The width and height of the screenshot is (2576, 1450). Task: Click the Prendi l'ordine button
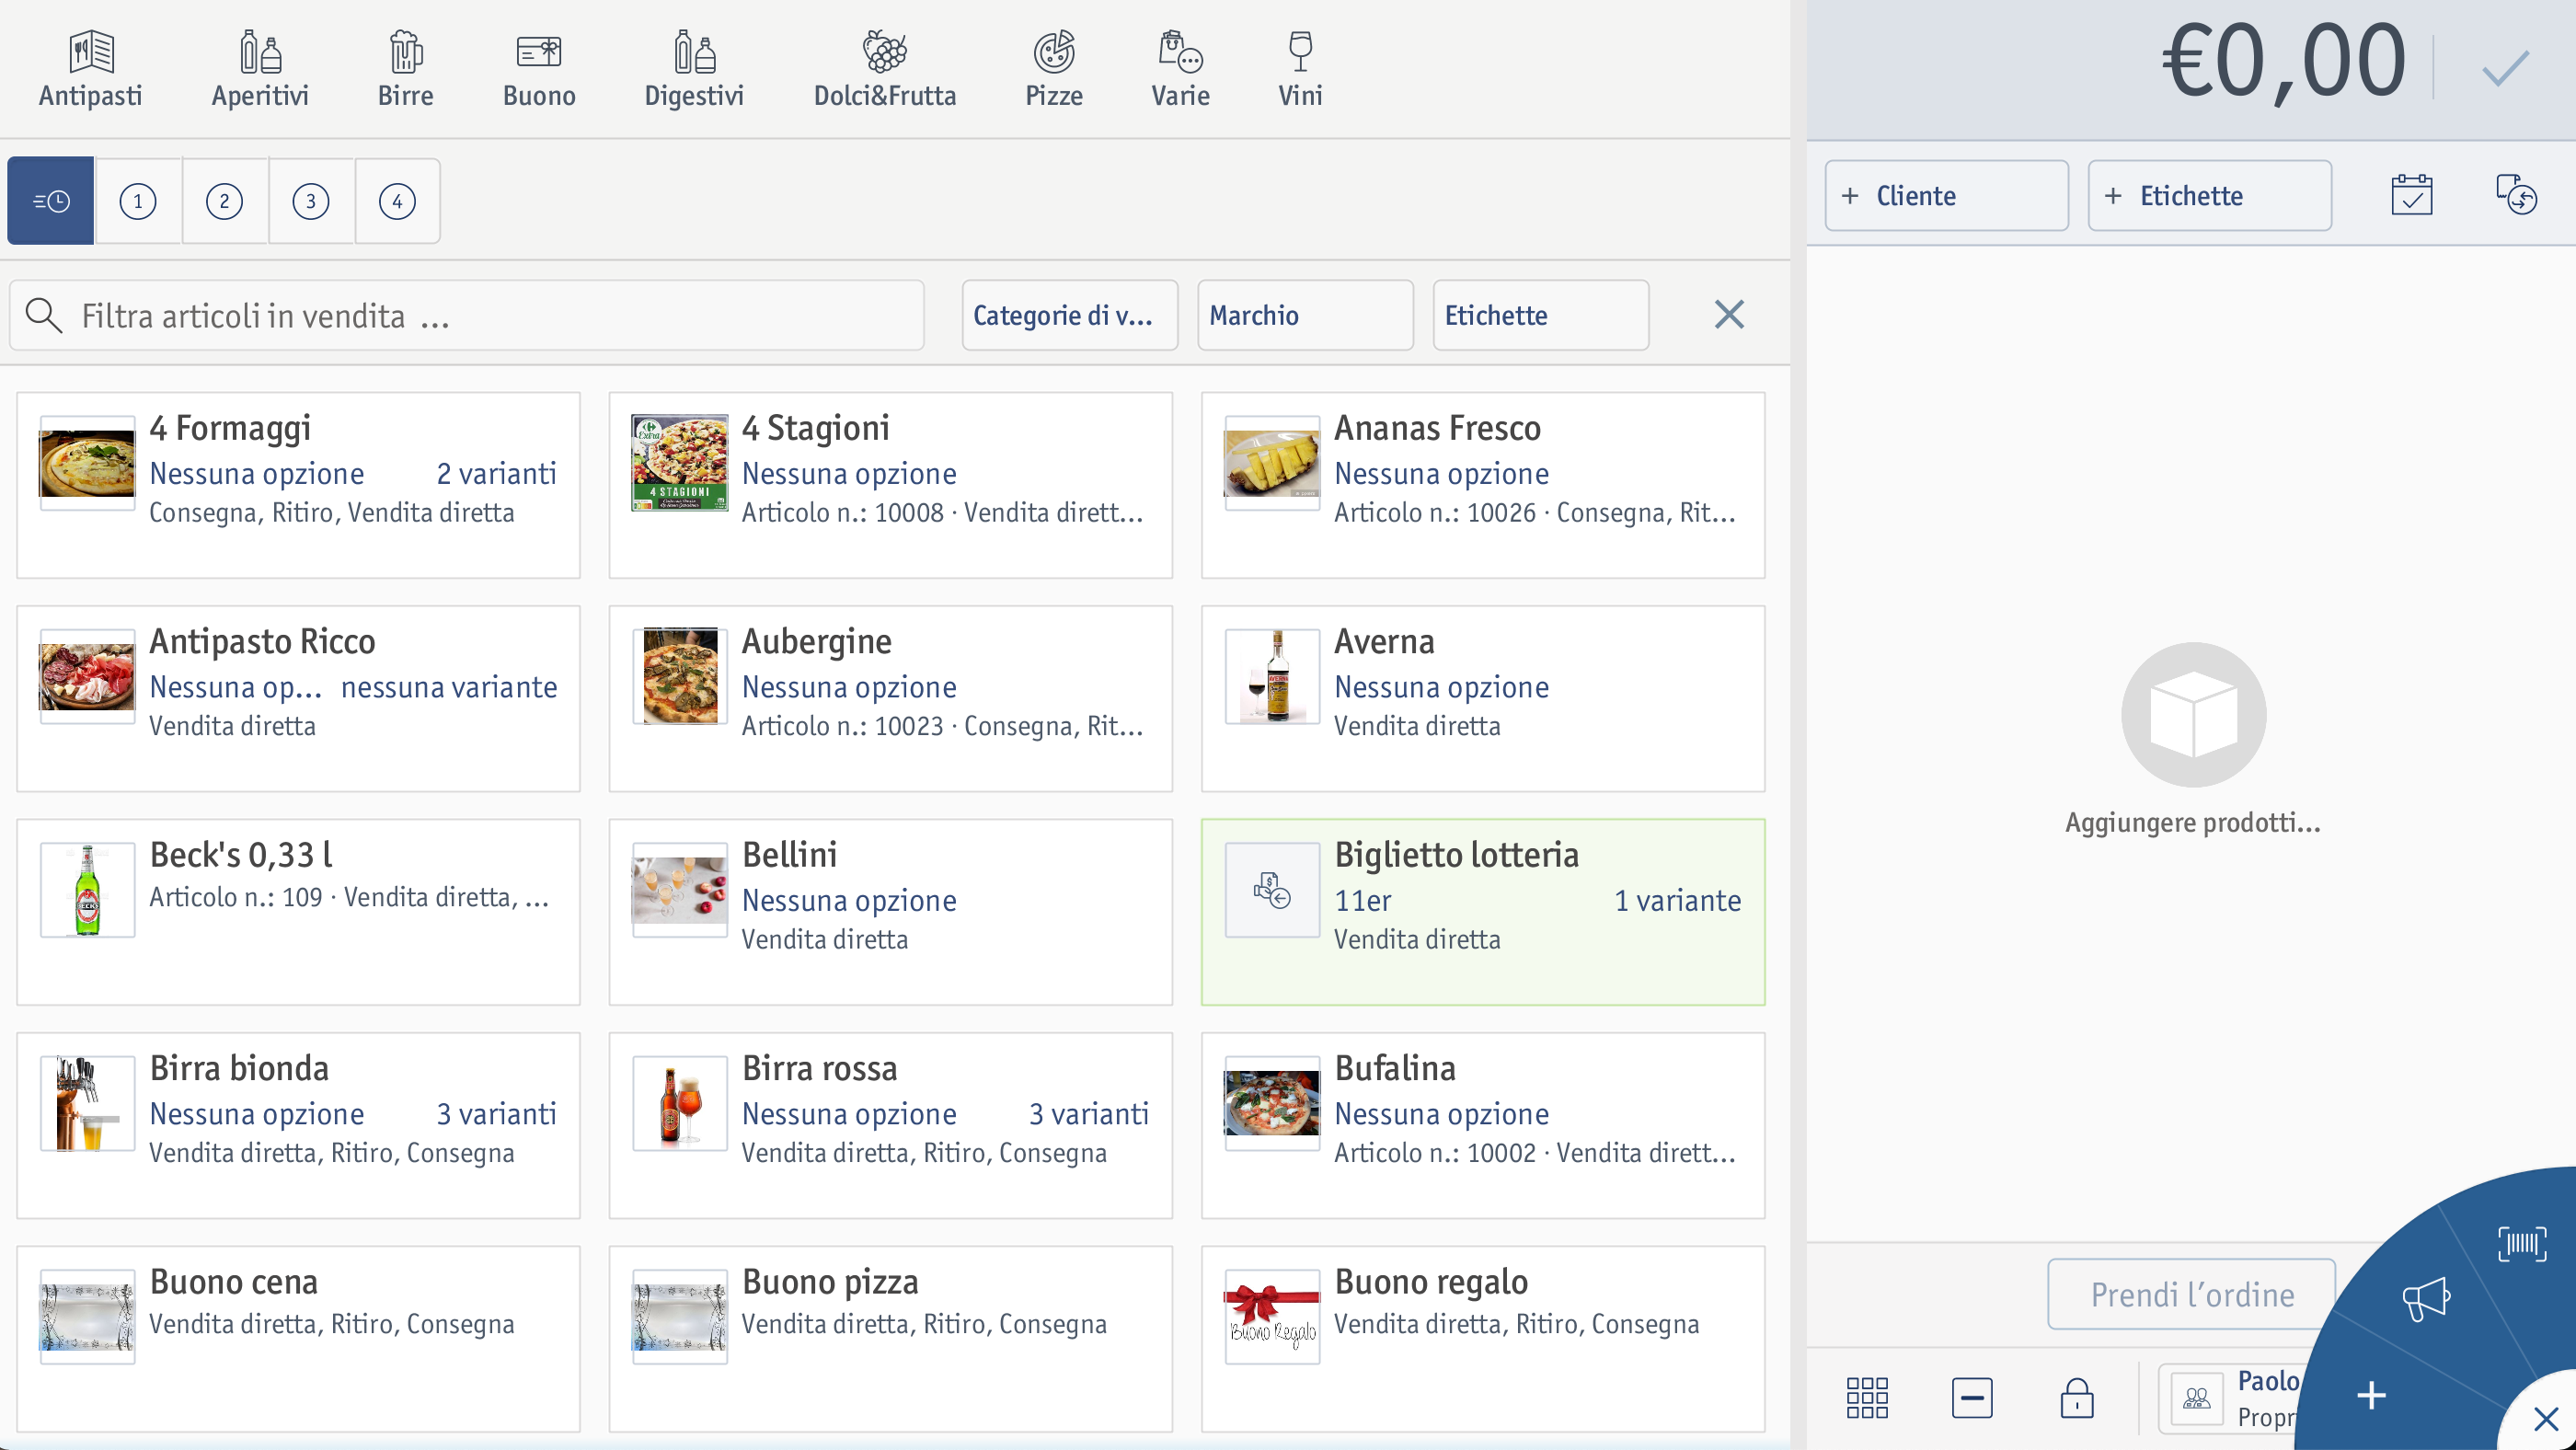tap(2191, 1294)
